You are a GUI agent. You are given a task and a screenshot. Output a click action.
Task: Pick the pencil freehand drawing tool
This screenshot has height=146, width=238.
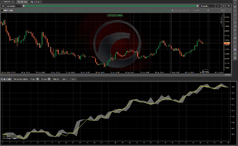(235, 30)
